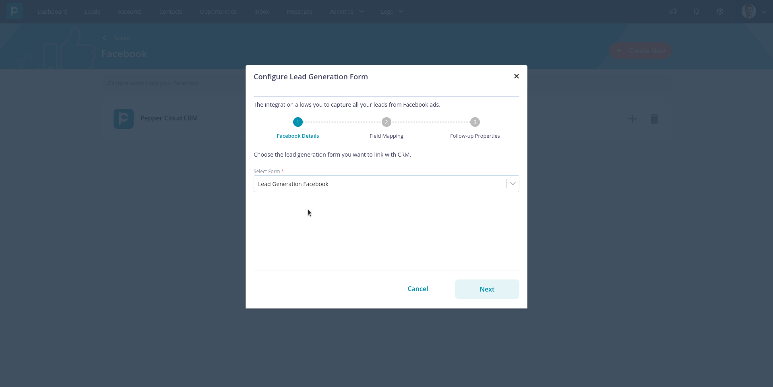
Task: Go back to Social using the arrow
Action: (x=104, y=38)
